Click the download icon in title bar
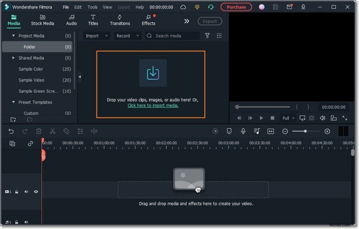The width and height of the screenshot is (359, 229). [303, 7]
